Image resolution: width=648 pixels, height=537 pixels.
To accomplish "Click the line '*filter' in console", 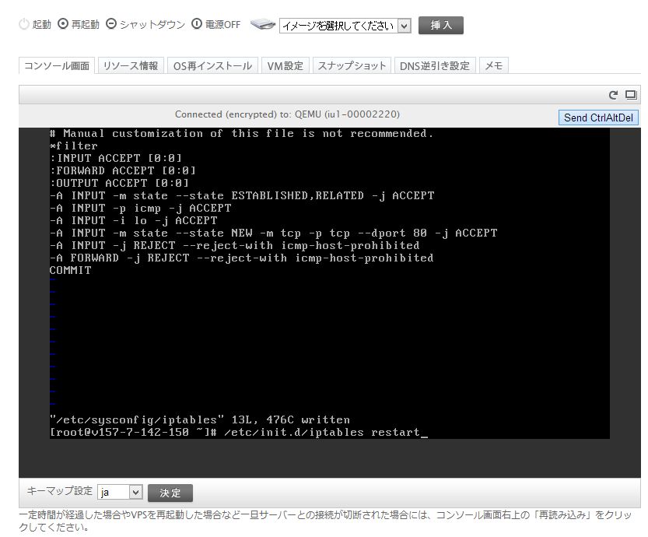I will pyautogui.click(x=74, y=146).
